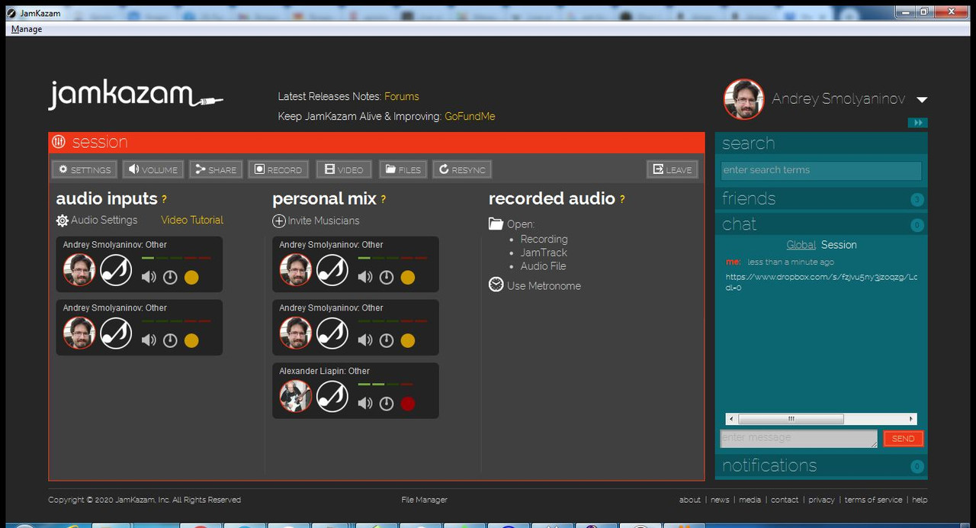Open an Audio File
Viewport: 976px width, 528px height.
(x=543, y=266)
